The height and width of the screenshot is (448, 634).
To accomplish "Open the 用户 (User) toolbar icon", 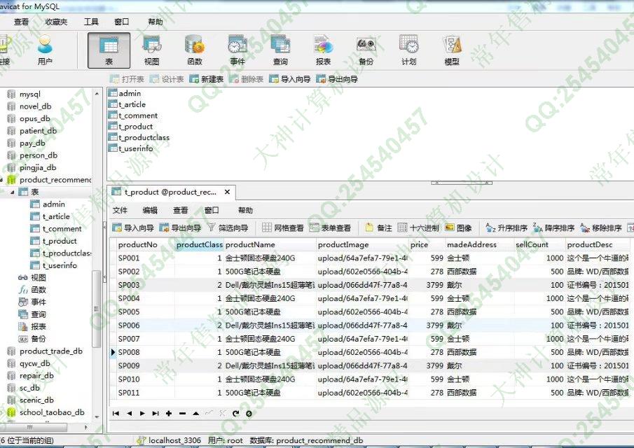I will click(45, 50).
